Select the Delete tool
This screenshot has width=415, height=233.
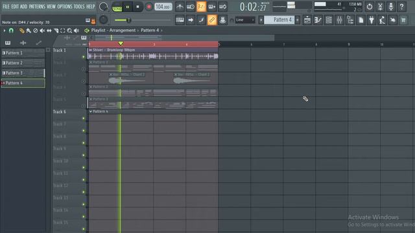coord(35,30)
